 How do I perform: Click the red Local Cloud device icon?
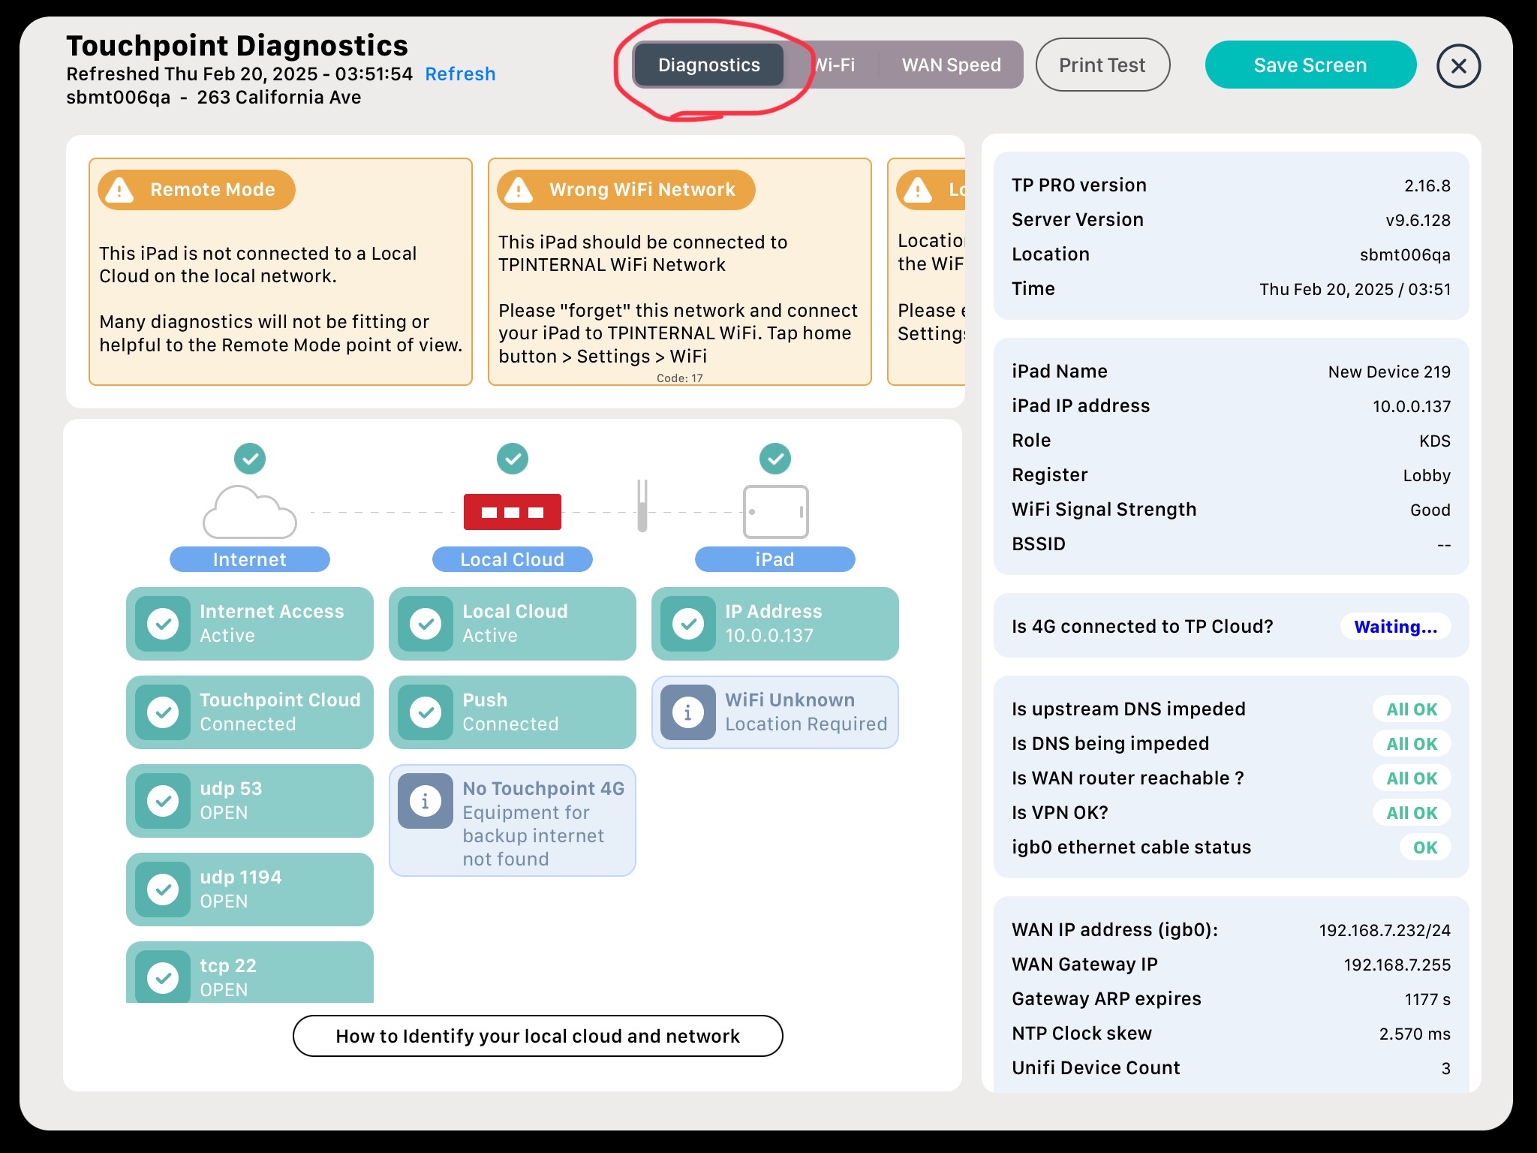point(513,512)
